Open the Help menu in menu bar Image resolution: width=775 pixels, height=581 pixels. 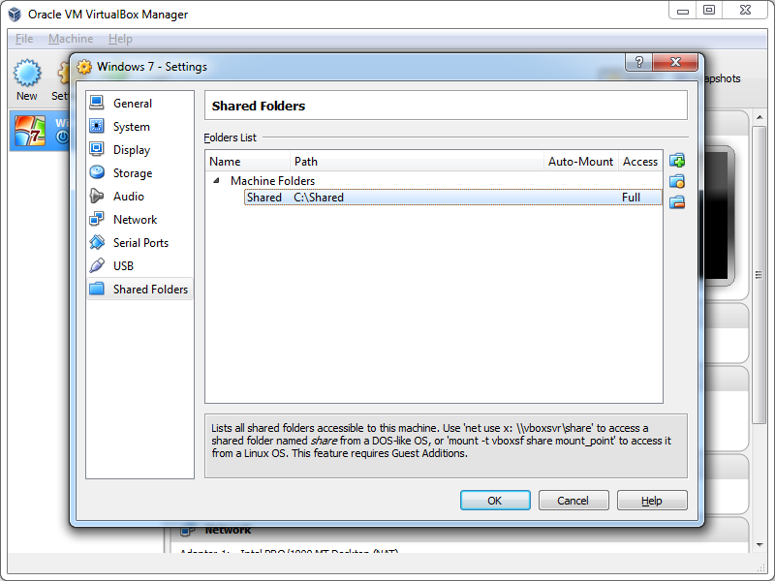[120, 39]
